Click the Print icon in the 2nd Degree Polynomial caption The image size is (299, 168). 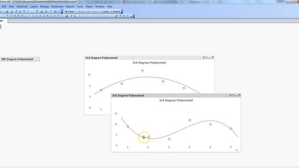tap(204, 58)
